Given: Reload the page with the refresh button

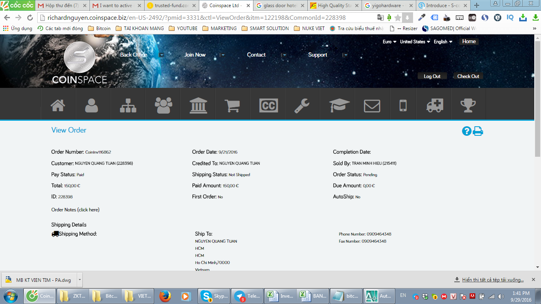Looking at the screenshot, I should tap(30, 18).
